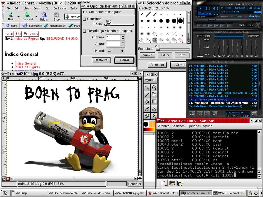Open Forward button history dropdown arrow
The image size is (263, 197).
click(36, 17)
